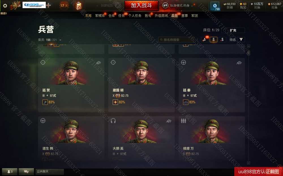
Task: Click the 扩充 expand barracks button
Action: coord(233,30)
